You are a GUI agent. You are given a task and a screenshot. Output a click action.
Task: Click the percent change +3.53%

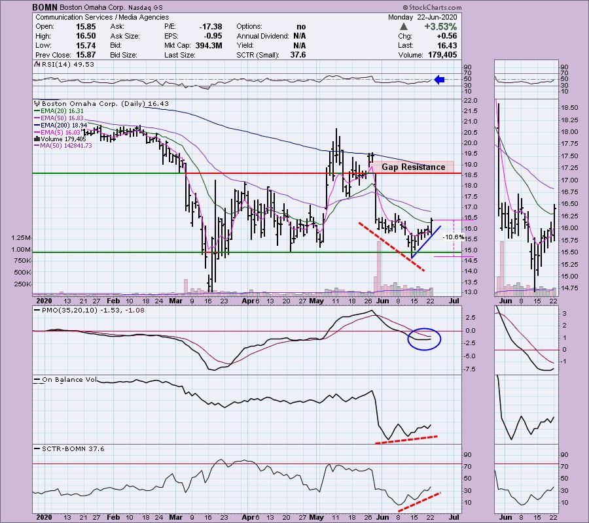click(x=440, y=27)
